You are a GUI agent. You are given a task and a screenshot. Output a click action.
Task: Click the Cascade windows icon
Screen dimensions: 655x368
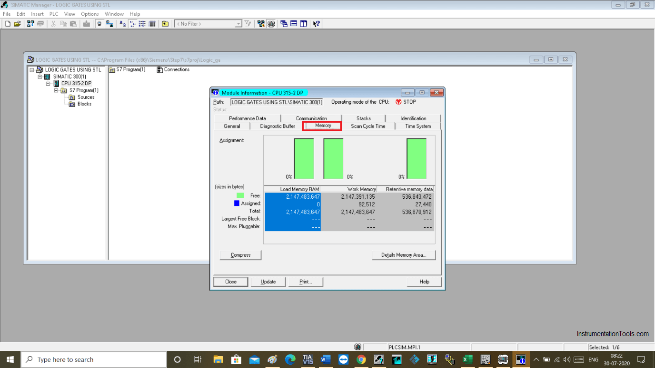pos(284,24)
